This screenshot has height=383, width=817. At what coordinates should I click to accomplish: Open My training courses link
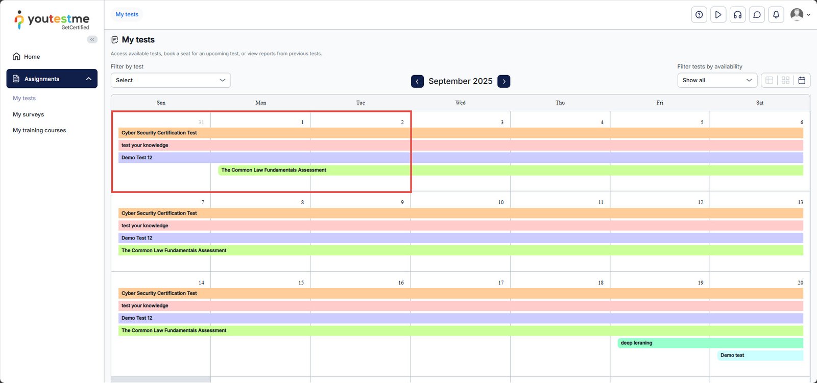coord(39,130)
